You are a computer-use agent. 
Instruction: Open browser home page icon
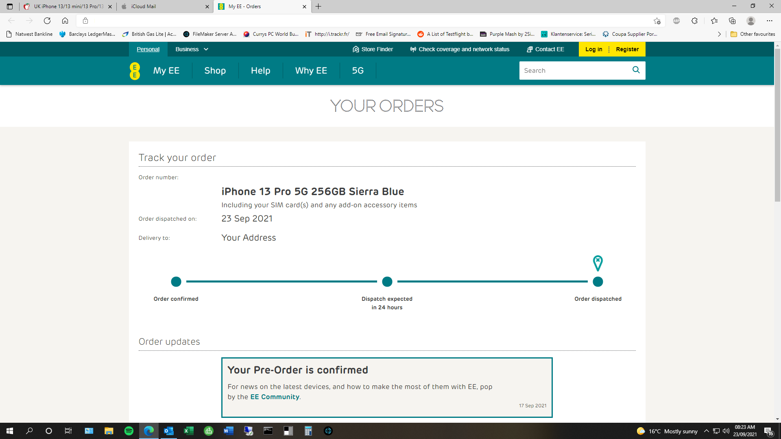click(65, 21)
